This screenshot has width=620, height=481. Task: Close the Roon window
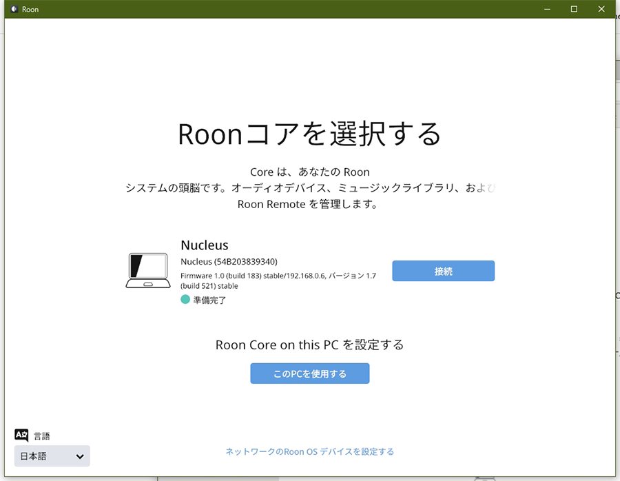[x=601, y=9]
